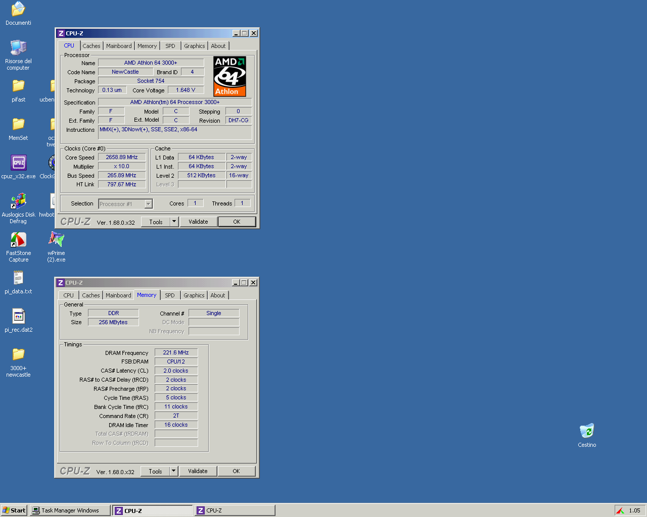Open About tab in upper CPU-Z window
The image size is (647, 517).
click(218, 46)
